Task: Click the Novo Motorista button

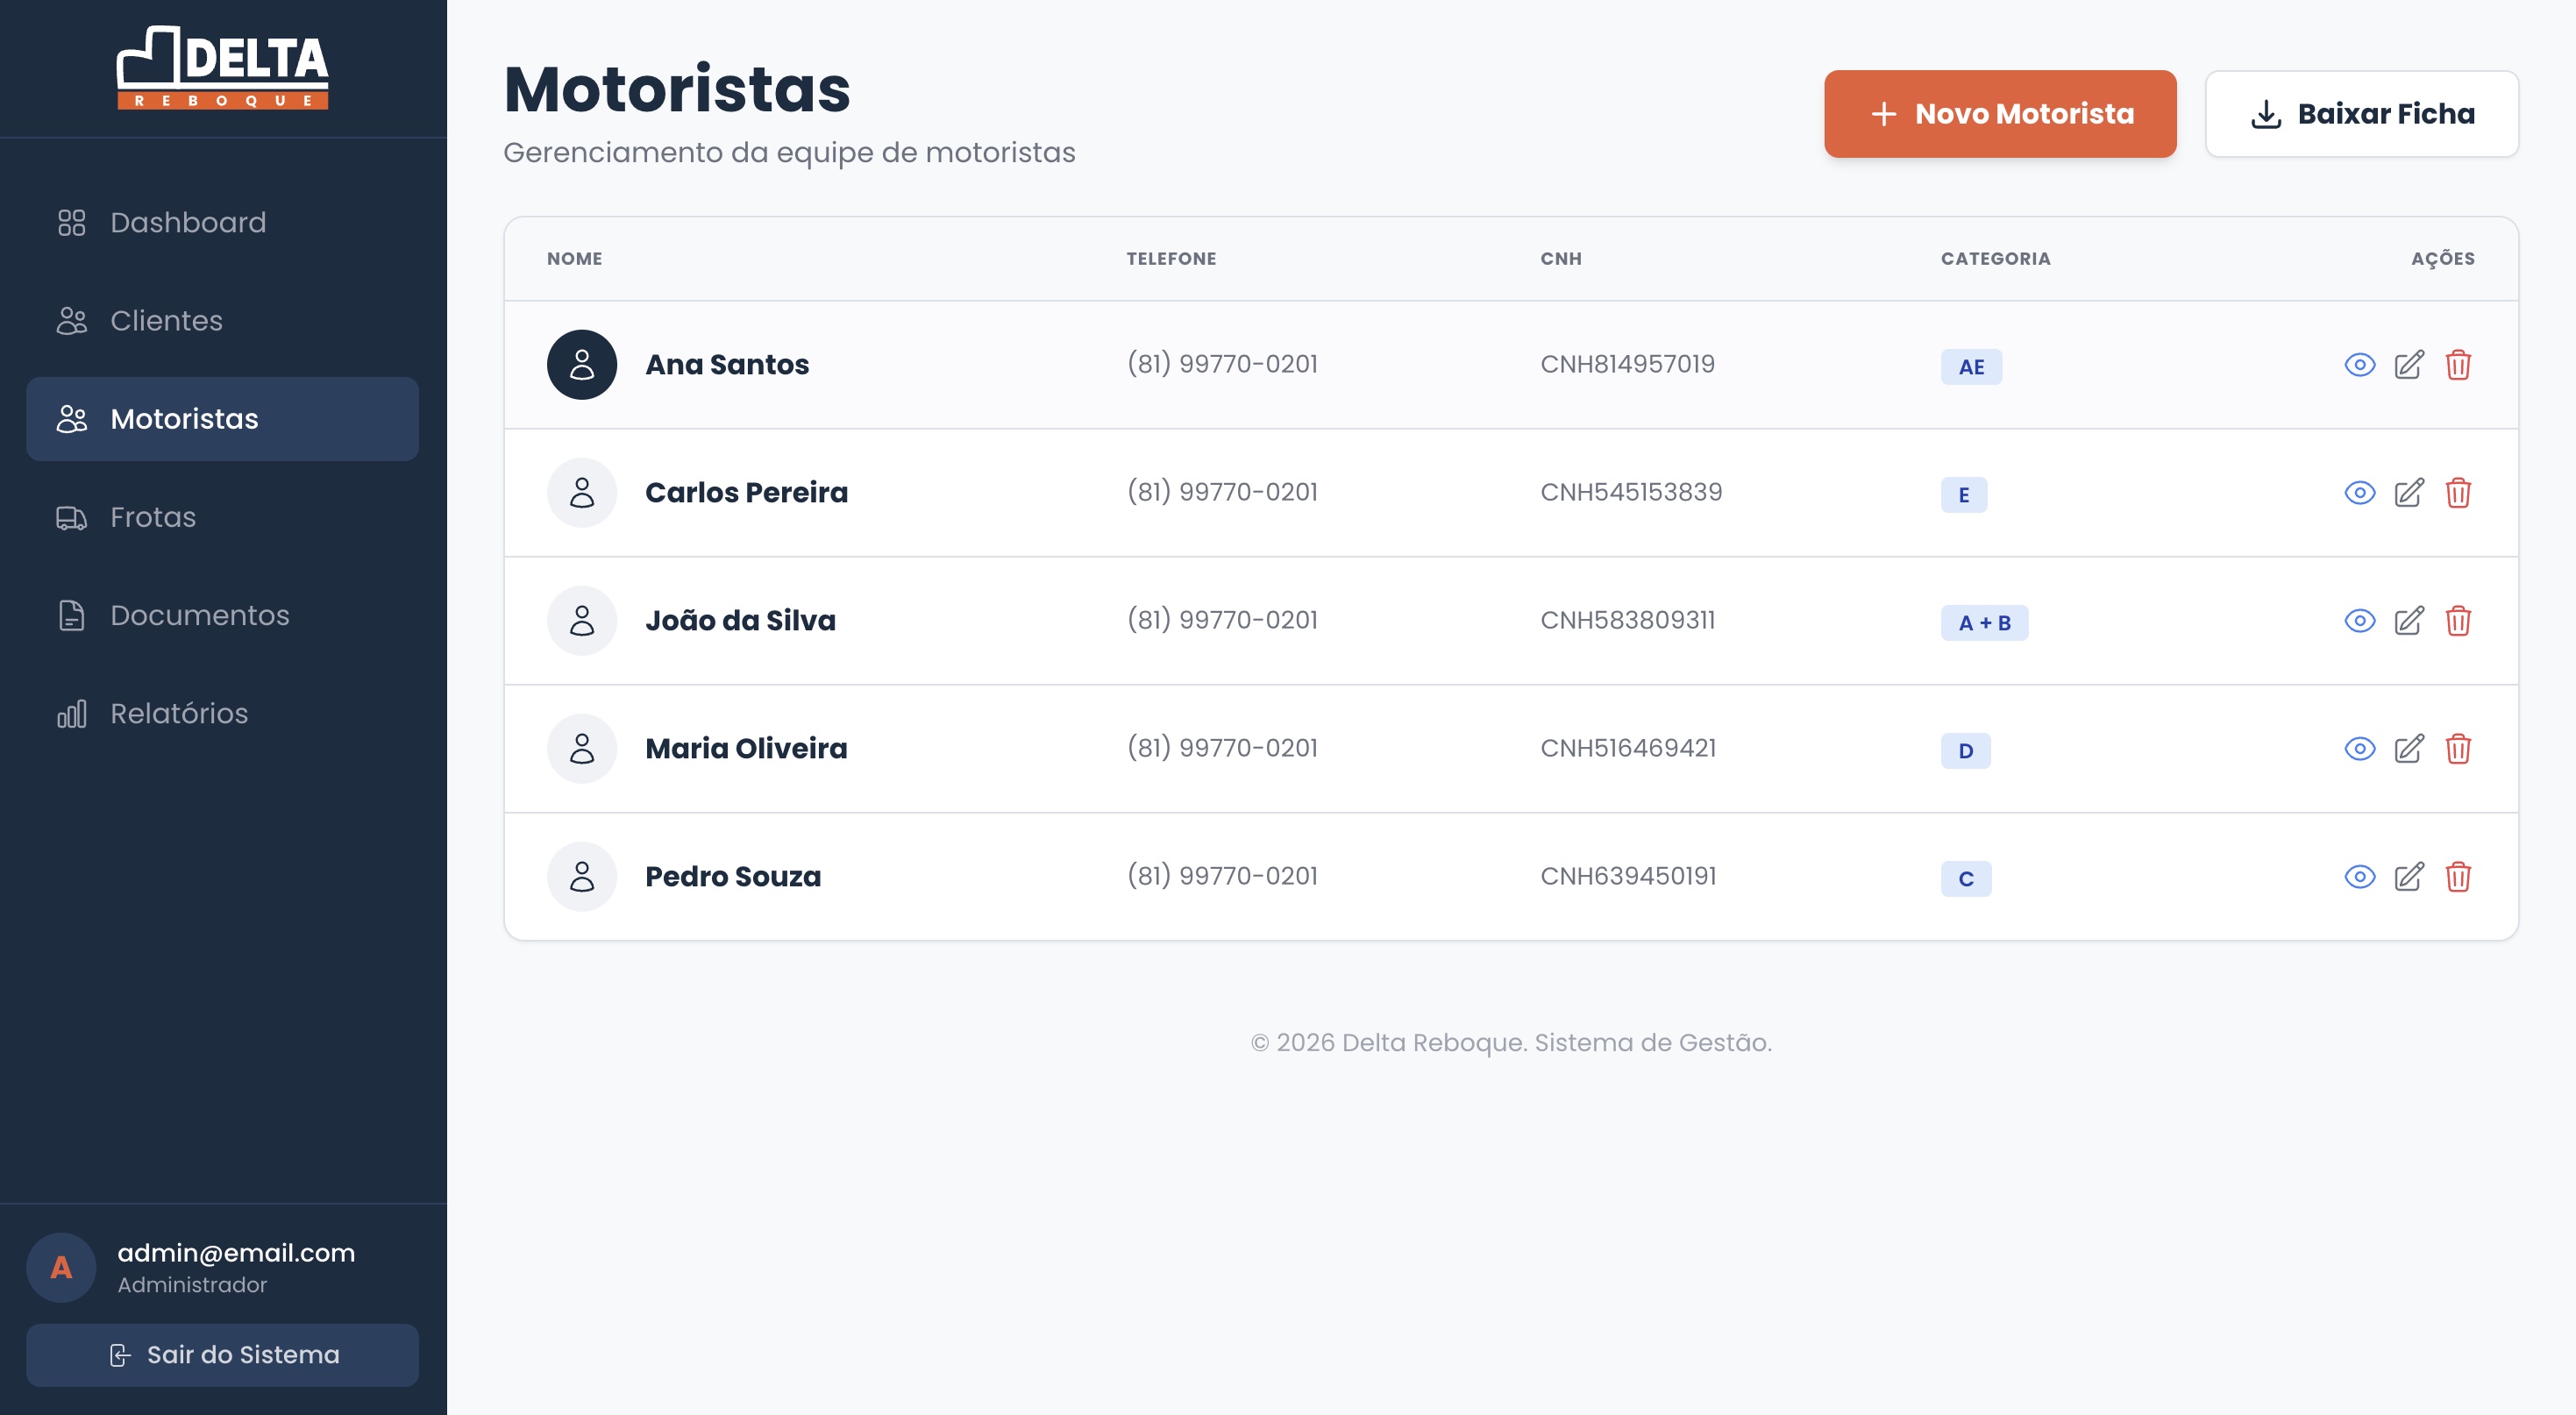Action: pos(2000,113)
